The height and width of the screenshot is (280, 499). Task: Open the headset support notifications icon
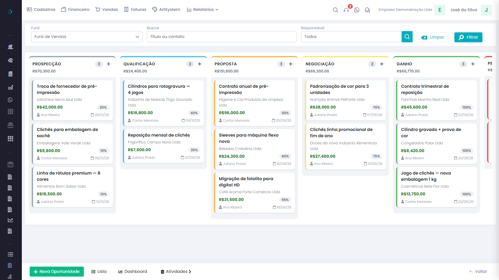click(346, 10)
